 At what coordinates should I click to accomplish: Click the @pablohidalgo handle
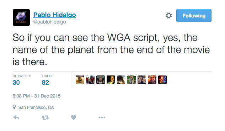[x=50, y=22]
